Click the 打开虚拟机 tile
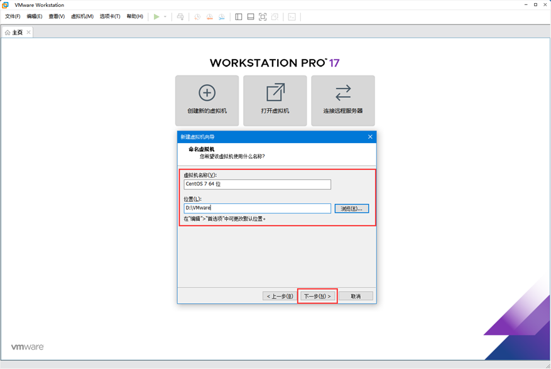 pyautogui.click(x=275, y=100)
